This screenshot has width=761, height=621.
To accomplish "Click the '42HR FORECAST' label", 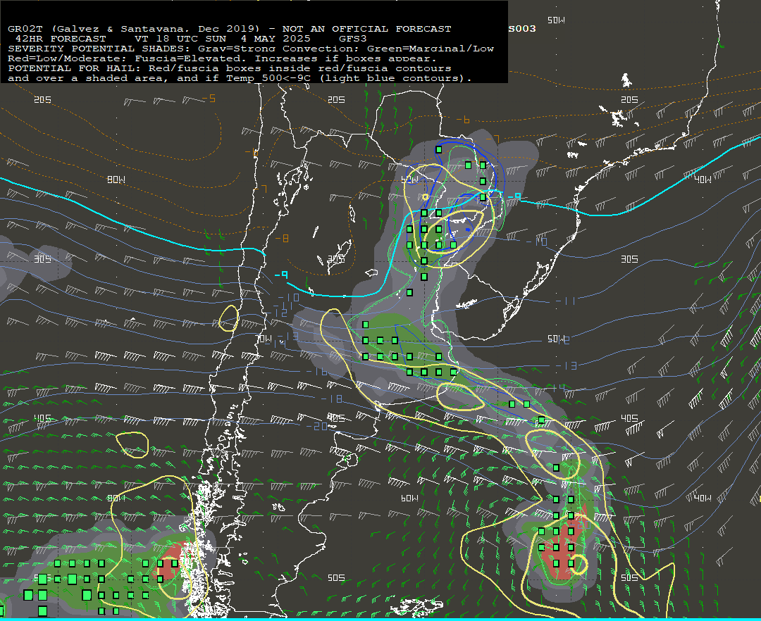I will point(60,38).
